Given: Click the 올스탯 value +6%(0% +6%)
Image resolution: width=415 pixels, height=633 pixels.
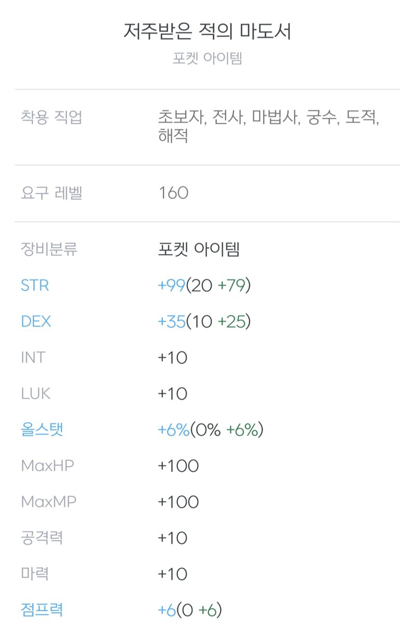Looking at the screenshot, I should tap(211, 430).
